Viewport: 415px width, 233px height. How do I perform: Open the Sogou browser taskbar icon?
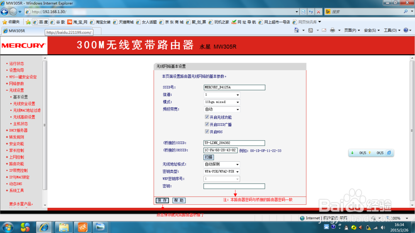(25, 227)
